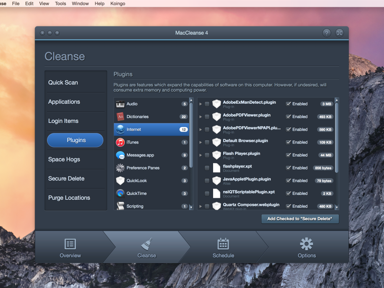Select Purge Locations in sidebar
Viewport: 384px width, 288px height.
tap(76, 198)
